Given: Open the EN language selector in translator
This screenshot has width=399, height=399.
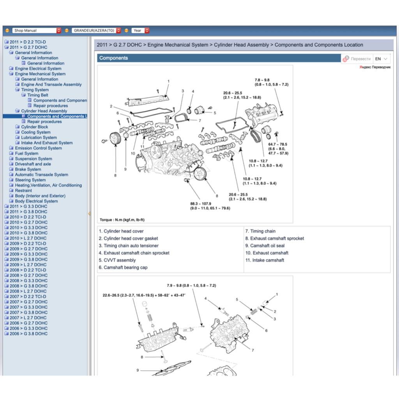Looking at the screenshot, I should [381, 59].
